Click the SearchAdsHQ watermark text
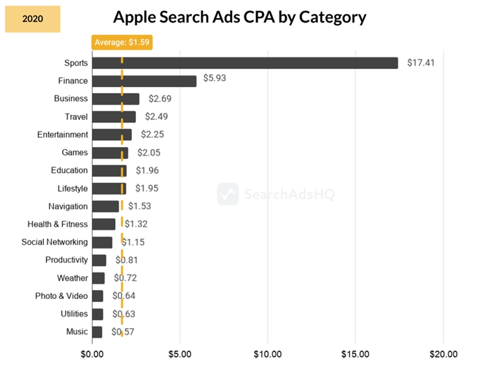Screen dimensions: 485x368 pos(288,194)
